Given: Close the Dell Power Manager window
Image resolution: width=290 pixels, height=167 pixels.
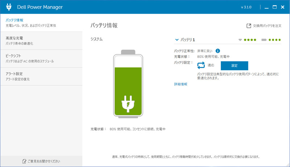Looking at the screenshot, I should click(x=283, y=7).
